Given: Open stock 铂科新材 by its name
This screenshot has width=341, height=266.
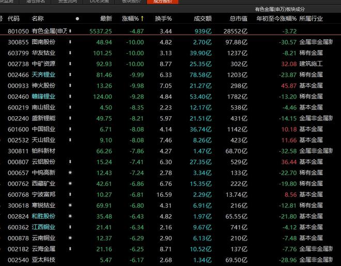Looking at the screenshot, I should (x=43, y=151).
